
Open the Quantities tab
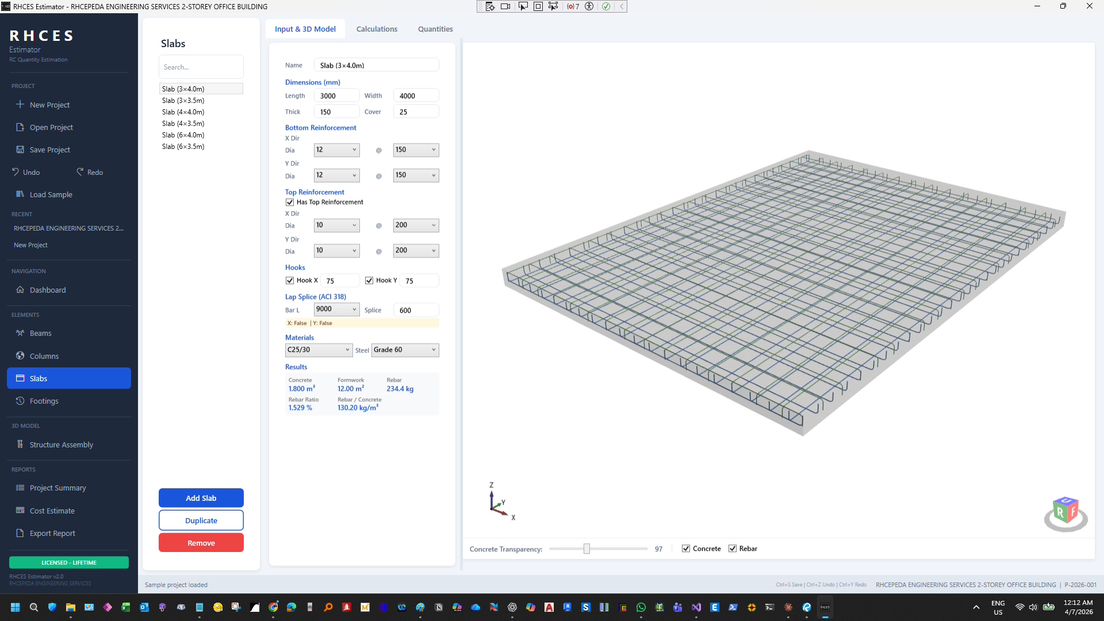coord(435,29)
